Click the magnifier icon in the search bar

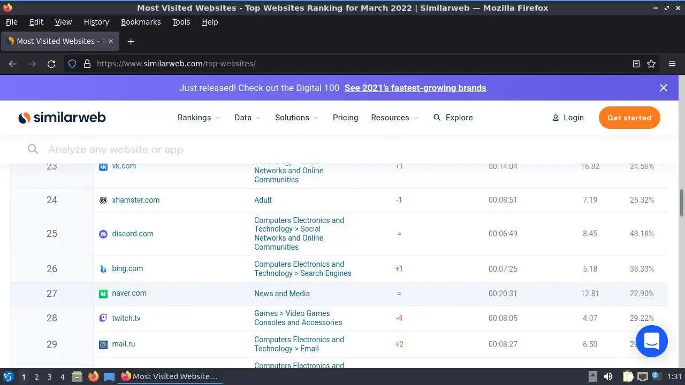[33, 149]
